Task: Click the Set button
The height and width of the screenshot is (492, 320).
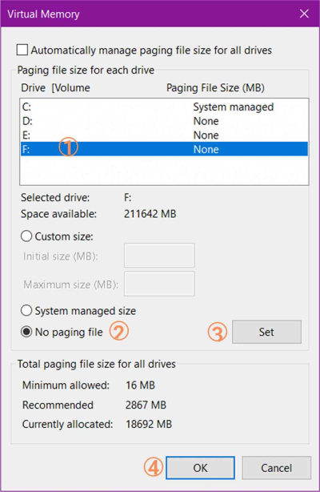Action: click(266, 332)
